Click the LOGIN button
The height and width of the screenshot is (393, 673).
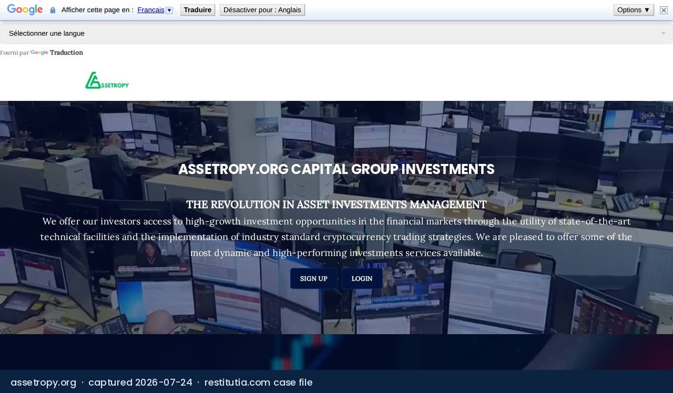(x=362, y=278)
